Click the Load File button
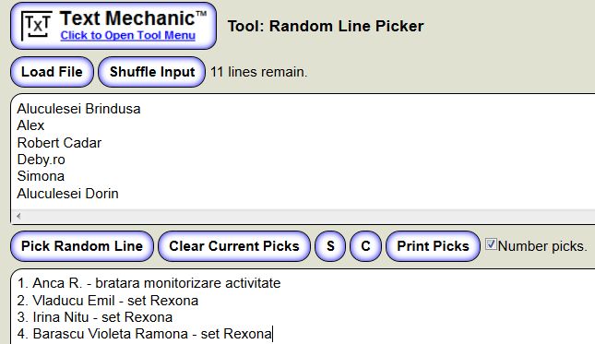The image size is (595, 344). click(52, 72)
